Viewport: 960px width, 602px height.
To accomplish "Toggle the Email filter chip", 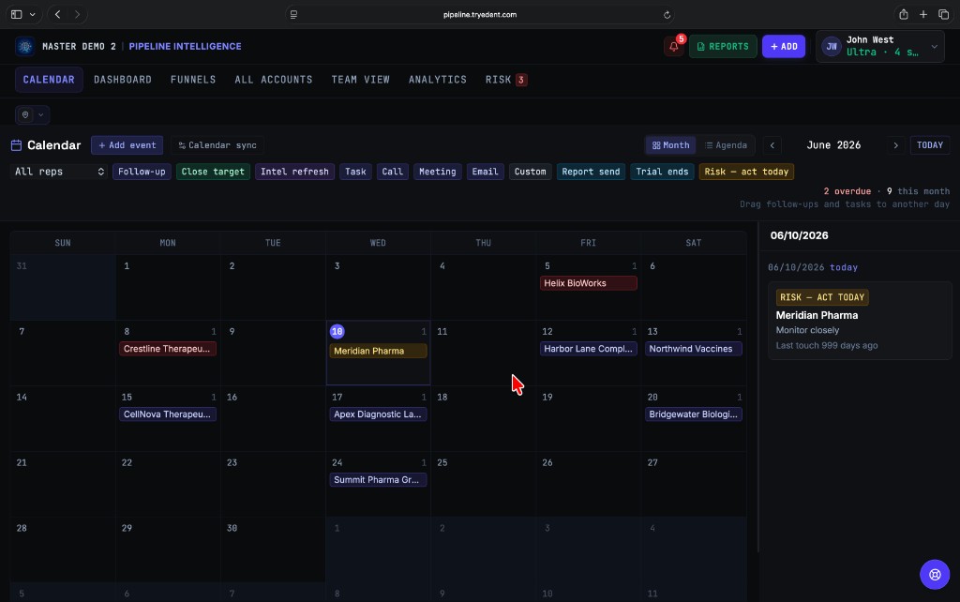I will (485, 172).
